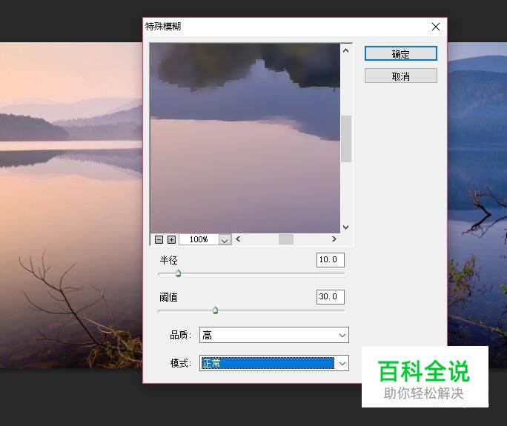Click the 阈值 threshold slider handle
Screen dimensions: 507x426
(216, 310)
